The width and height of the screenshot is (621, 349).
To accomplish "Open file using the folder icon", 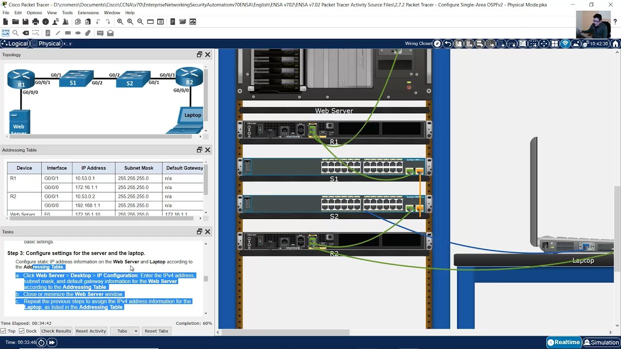I will coord(16,22).
